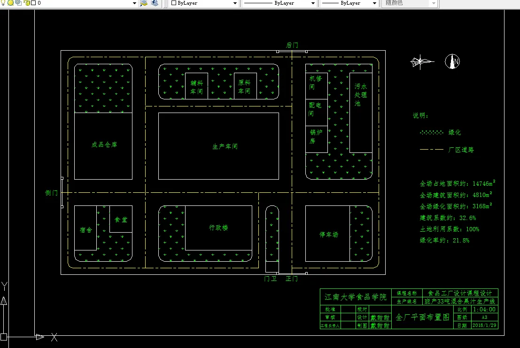Select the 原料车间 label
Viewport: 520px width, 348px height.
tap(244, 87)
